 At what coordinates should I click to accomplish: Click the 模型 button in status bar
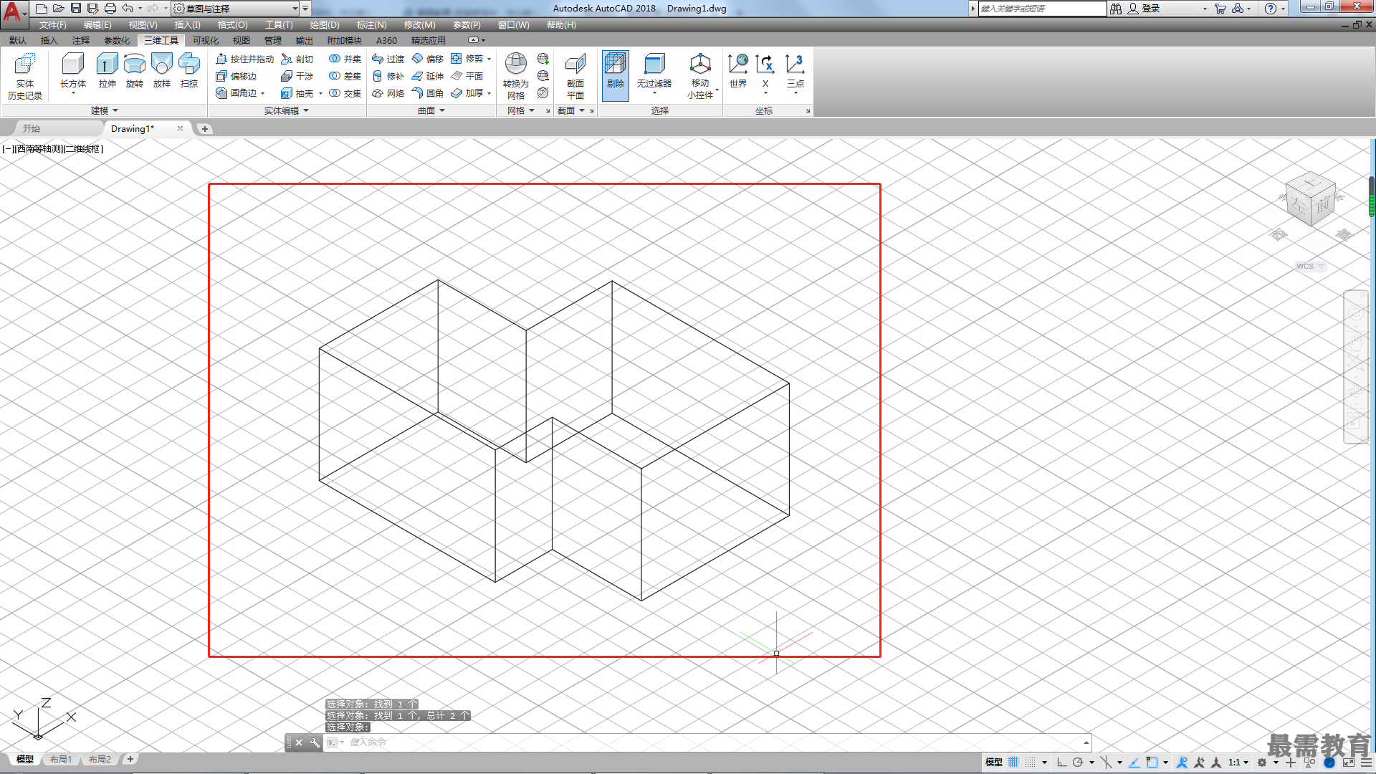[994, 763]
